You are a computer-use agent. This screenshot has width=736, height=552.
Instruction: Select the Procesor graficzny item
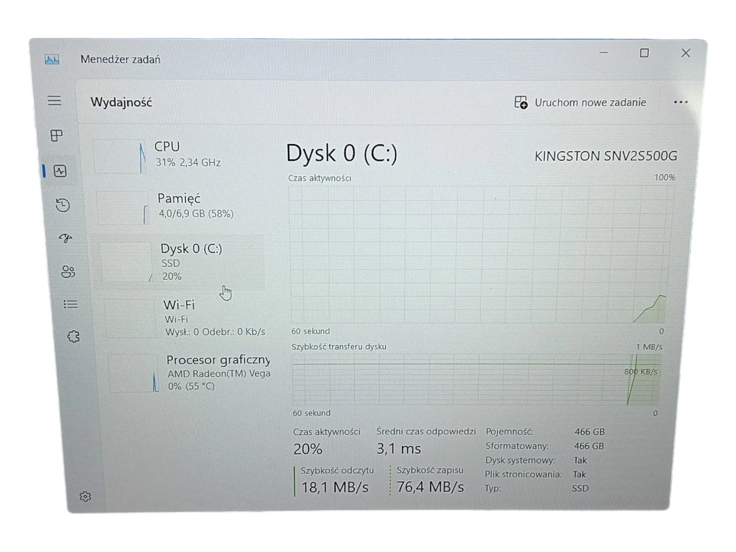(x=190, y=372)
